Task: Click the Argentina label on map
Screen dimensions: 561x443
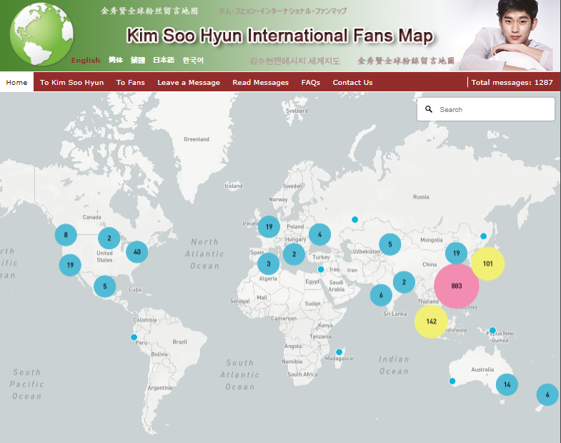Action: coord(159,387)
